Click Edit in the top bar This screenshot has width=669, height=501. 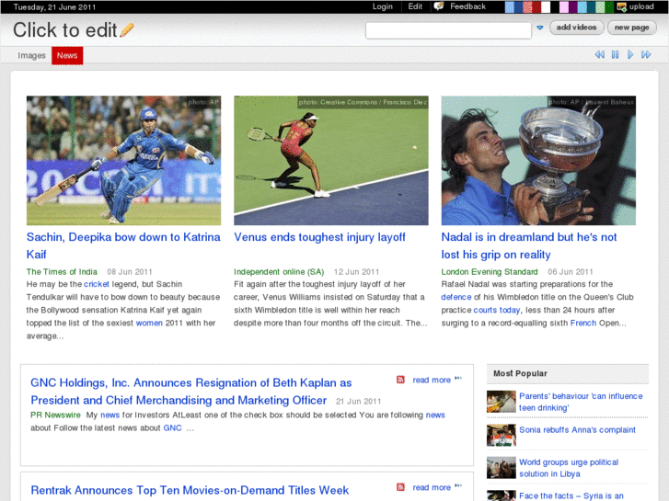pyautogui.click(x=415, y=6)
